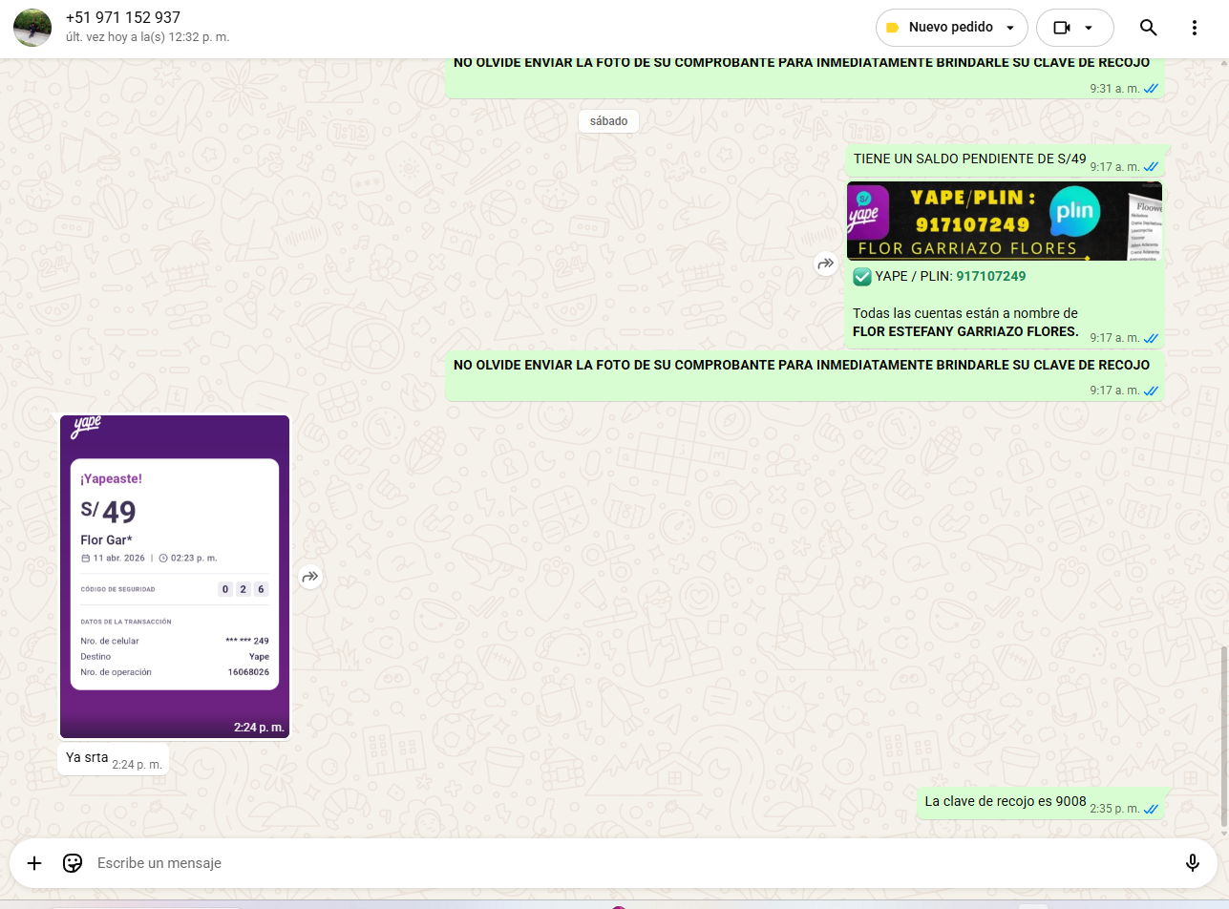Image resolution: width=1229 pixels, height=909 pixels.
Task: Open the emoji sticker picker
Action: tap(73, 863)
